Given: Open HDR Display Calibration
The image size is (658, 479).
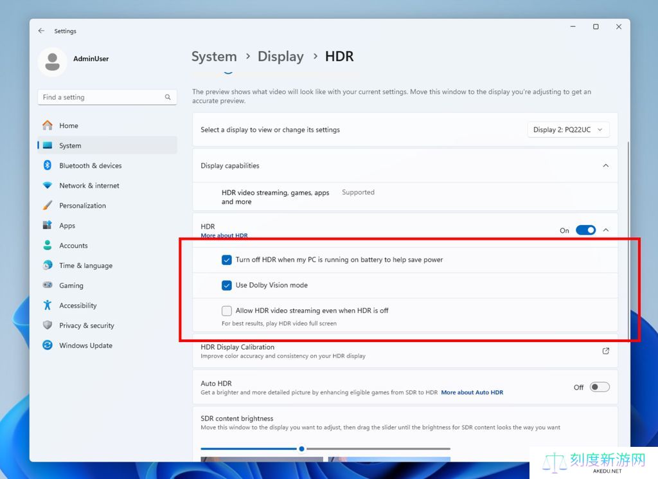Looking at the screenshot, I should pos(405,351).
